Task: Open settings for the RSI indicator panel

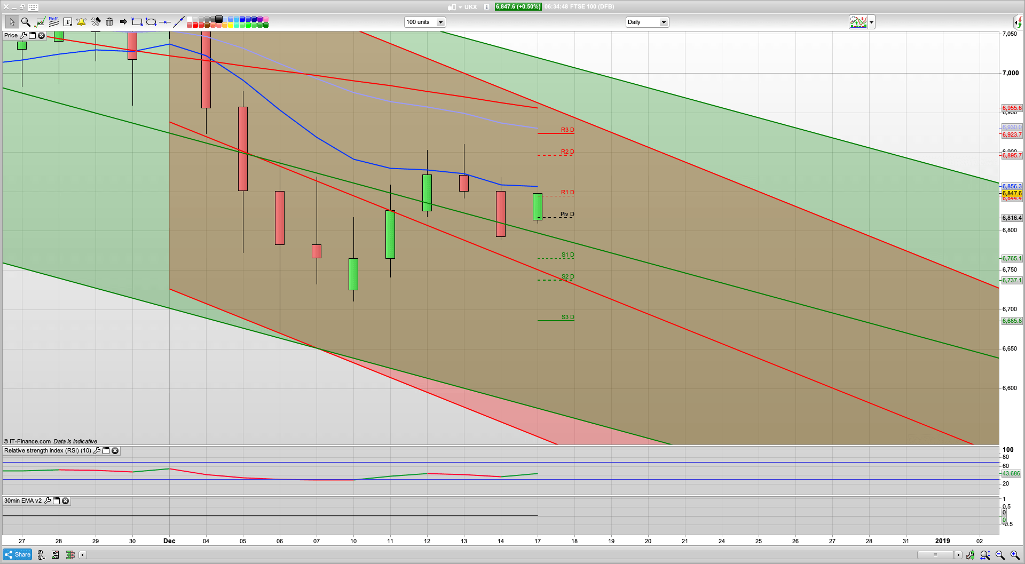Action: pos(97,451)
